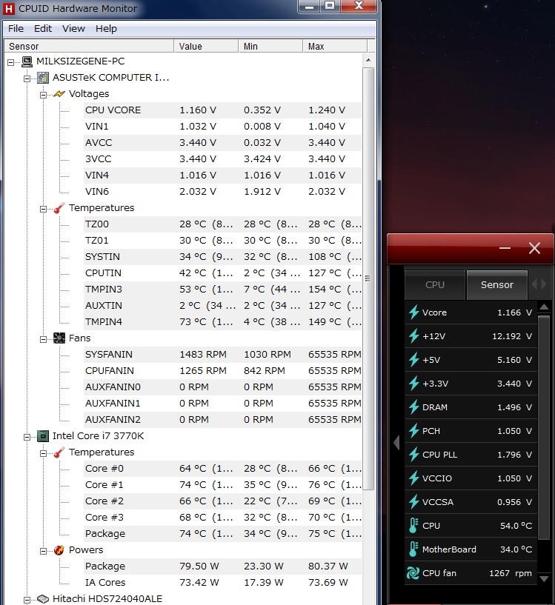Viewport: 555px width, 605px height.
Task: Click the Vcore lightning bolt icon
Action: pyautogui.click(x=413, y=312)
